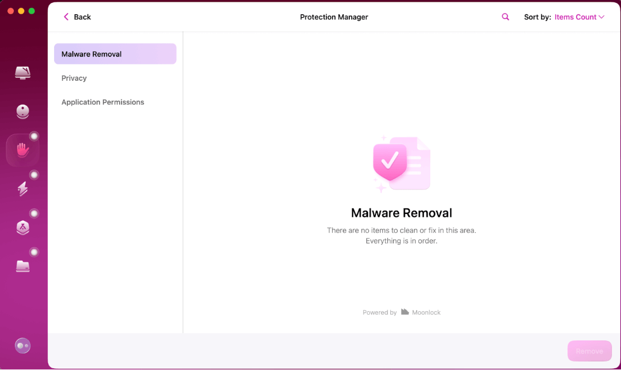
Task: Open the Applications shield icon
Action: (x=23, y=227)
